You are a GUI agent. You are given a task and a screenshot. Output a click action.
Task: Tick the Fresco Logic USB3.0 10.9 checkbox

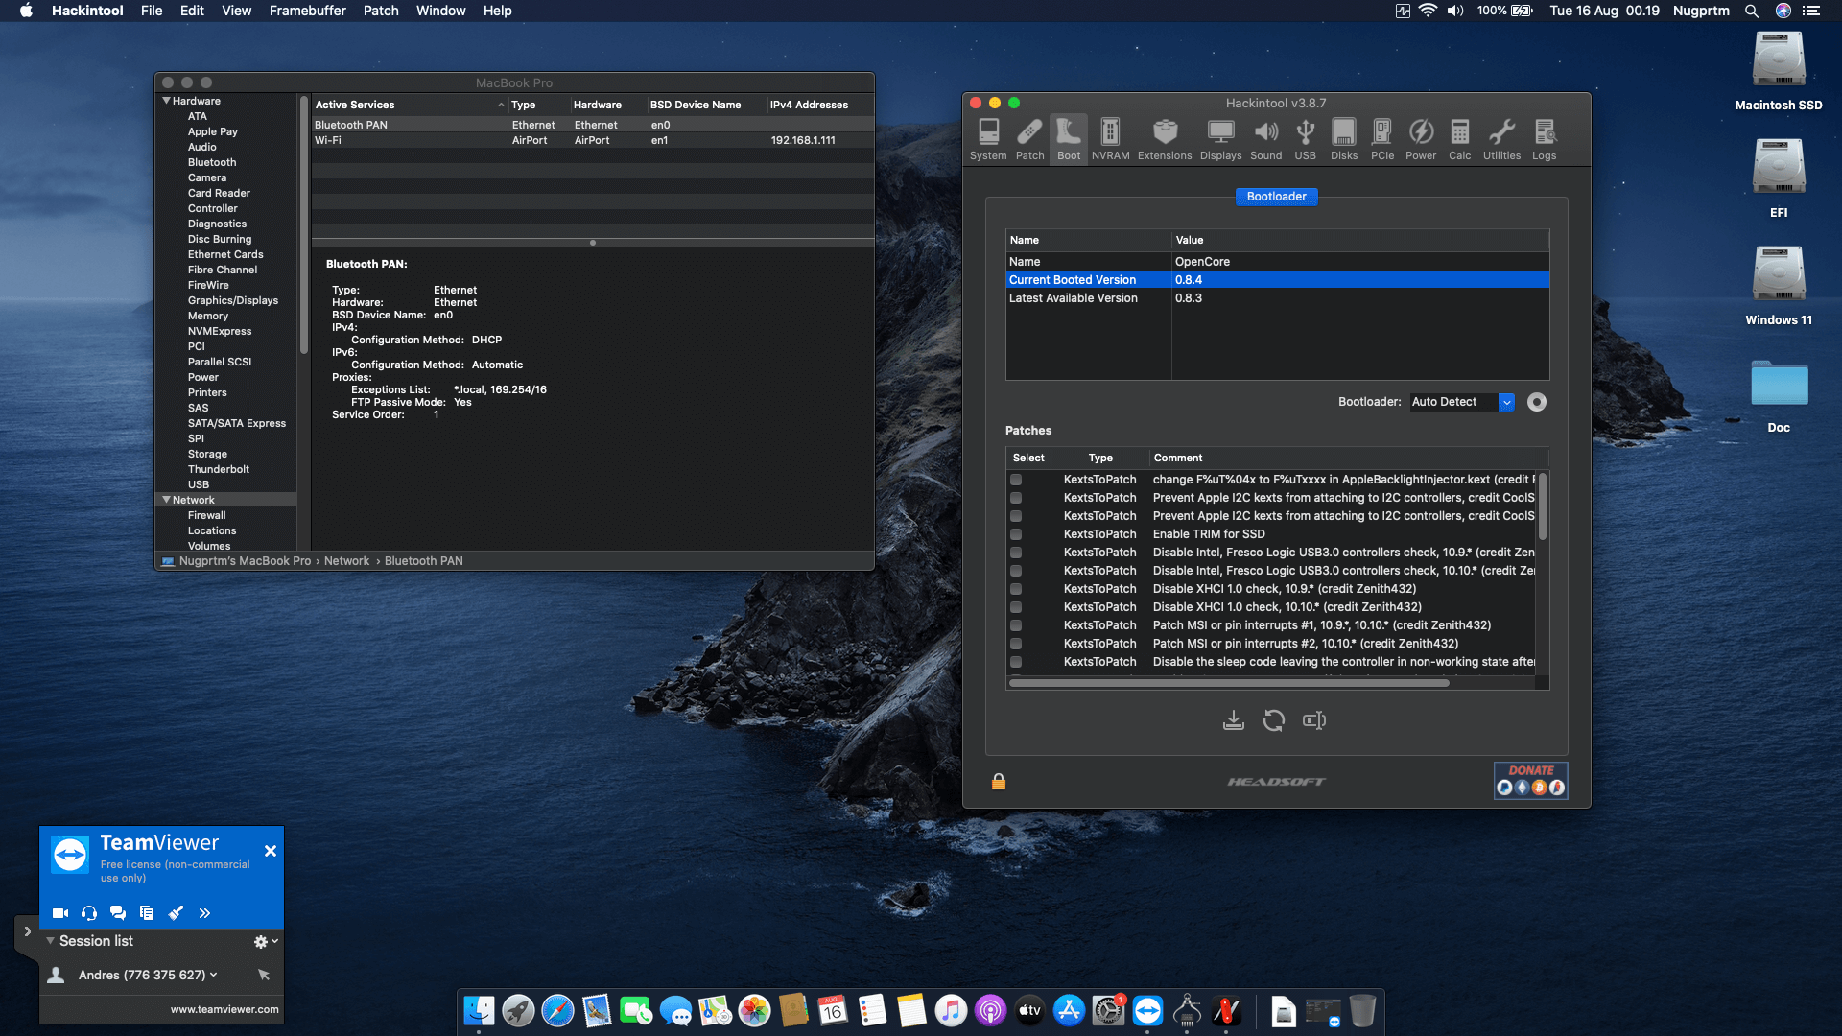pyautogui.click(x=1016, y=553)
